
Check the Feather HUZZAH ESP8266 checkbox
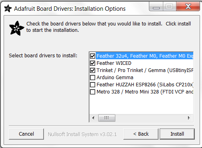pos(93,85)
